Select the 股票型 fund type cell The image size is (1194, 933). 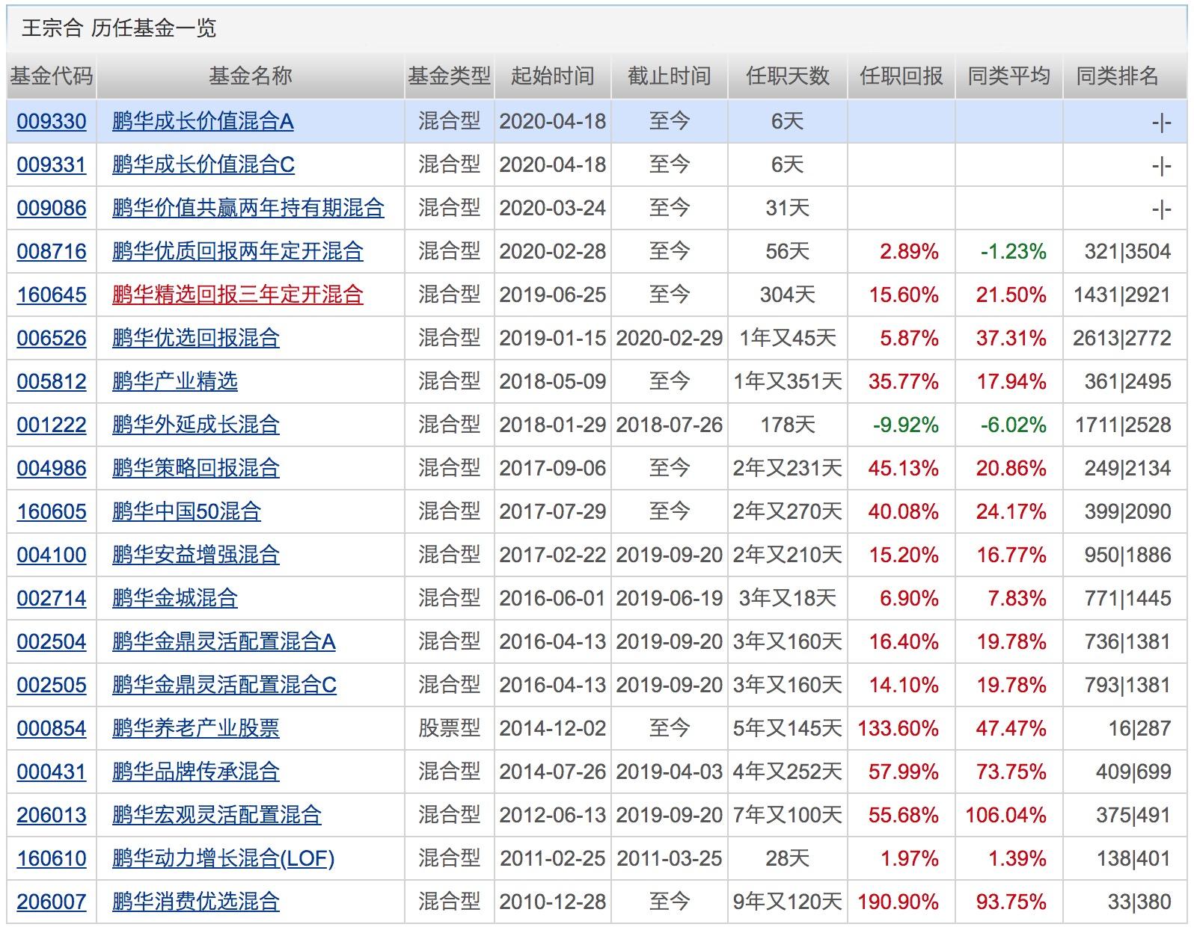click(449, 728)
